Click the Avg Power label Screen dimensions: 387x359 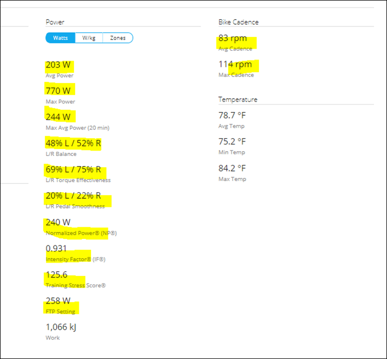pos(59,76)
